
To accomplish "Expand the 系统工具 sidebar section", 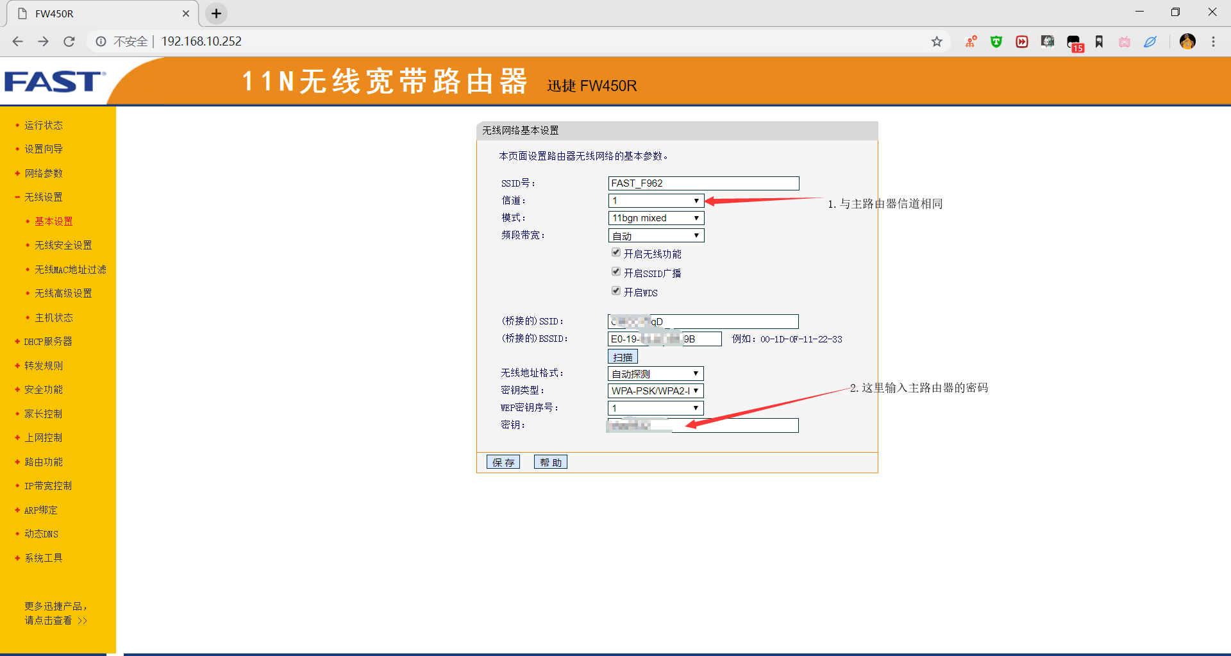I will [x=43, y=557].
